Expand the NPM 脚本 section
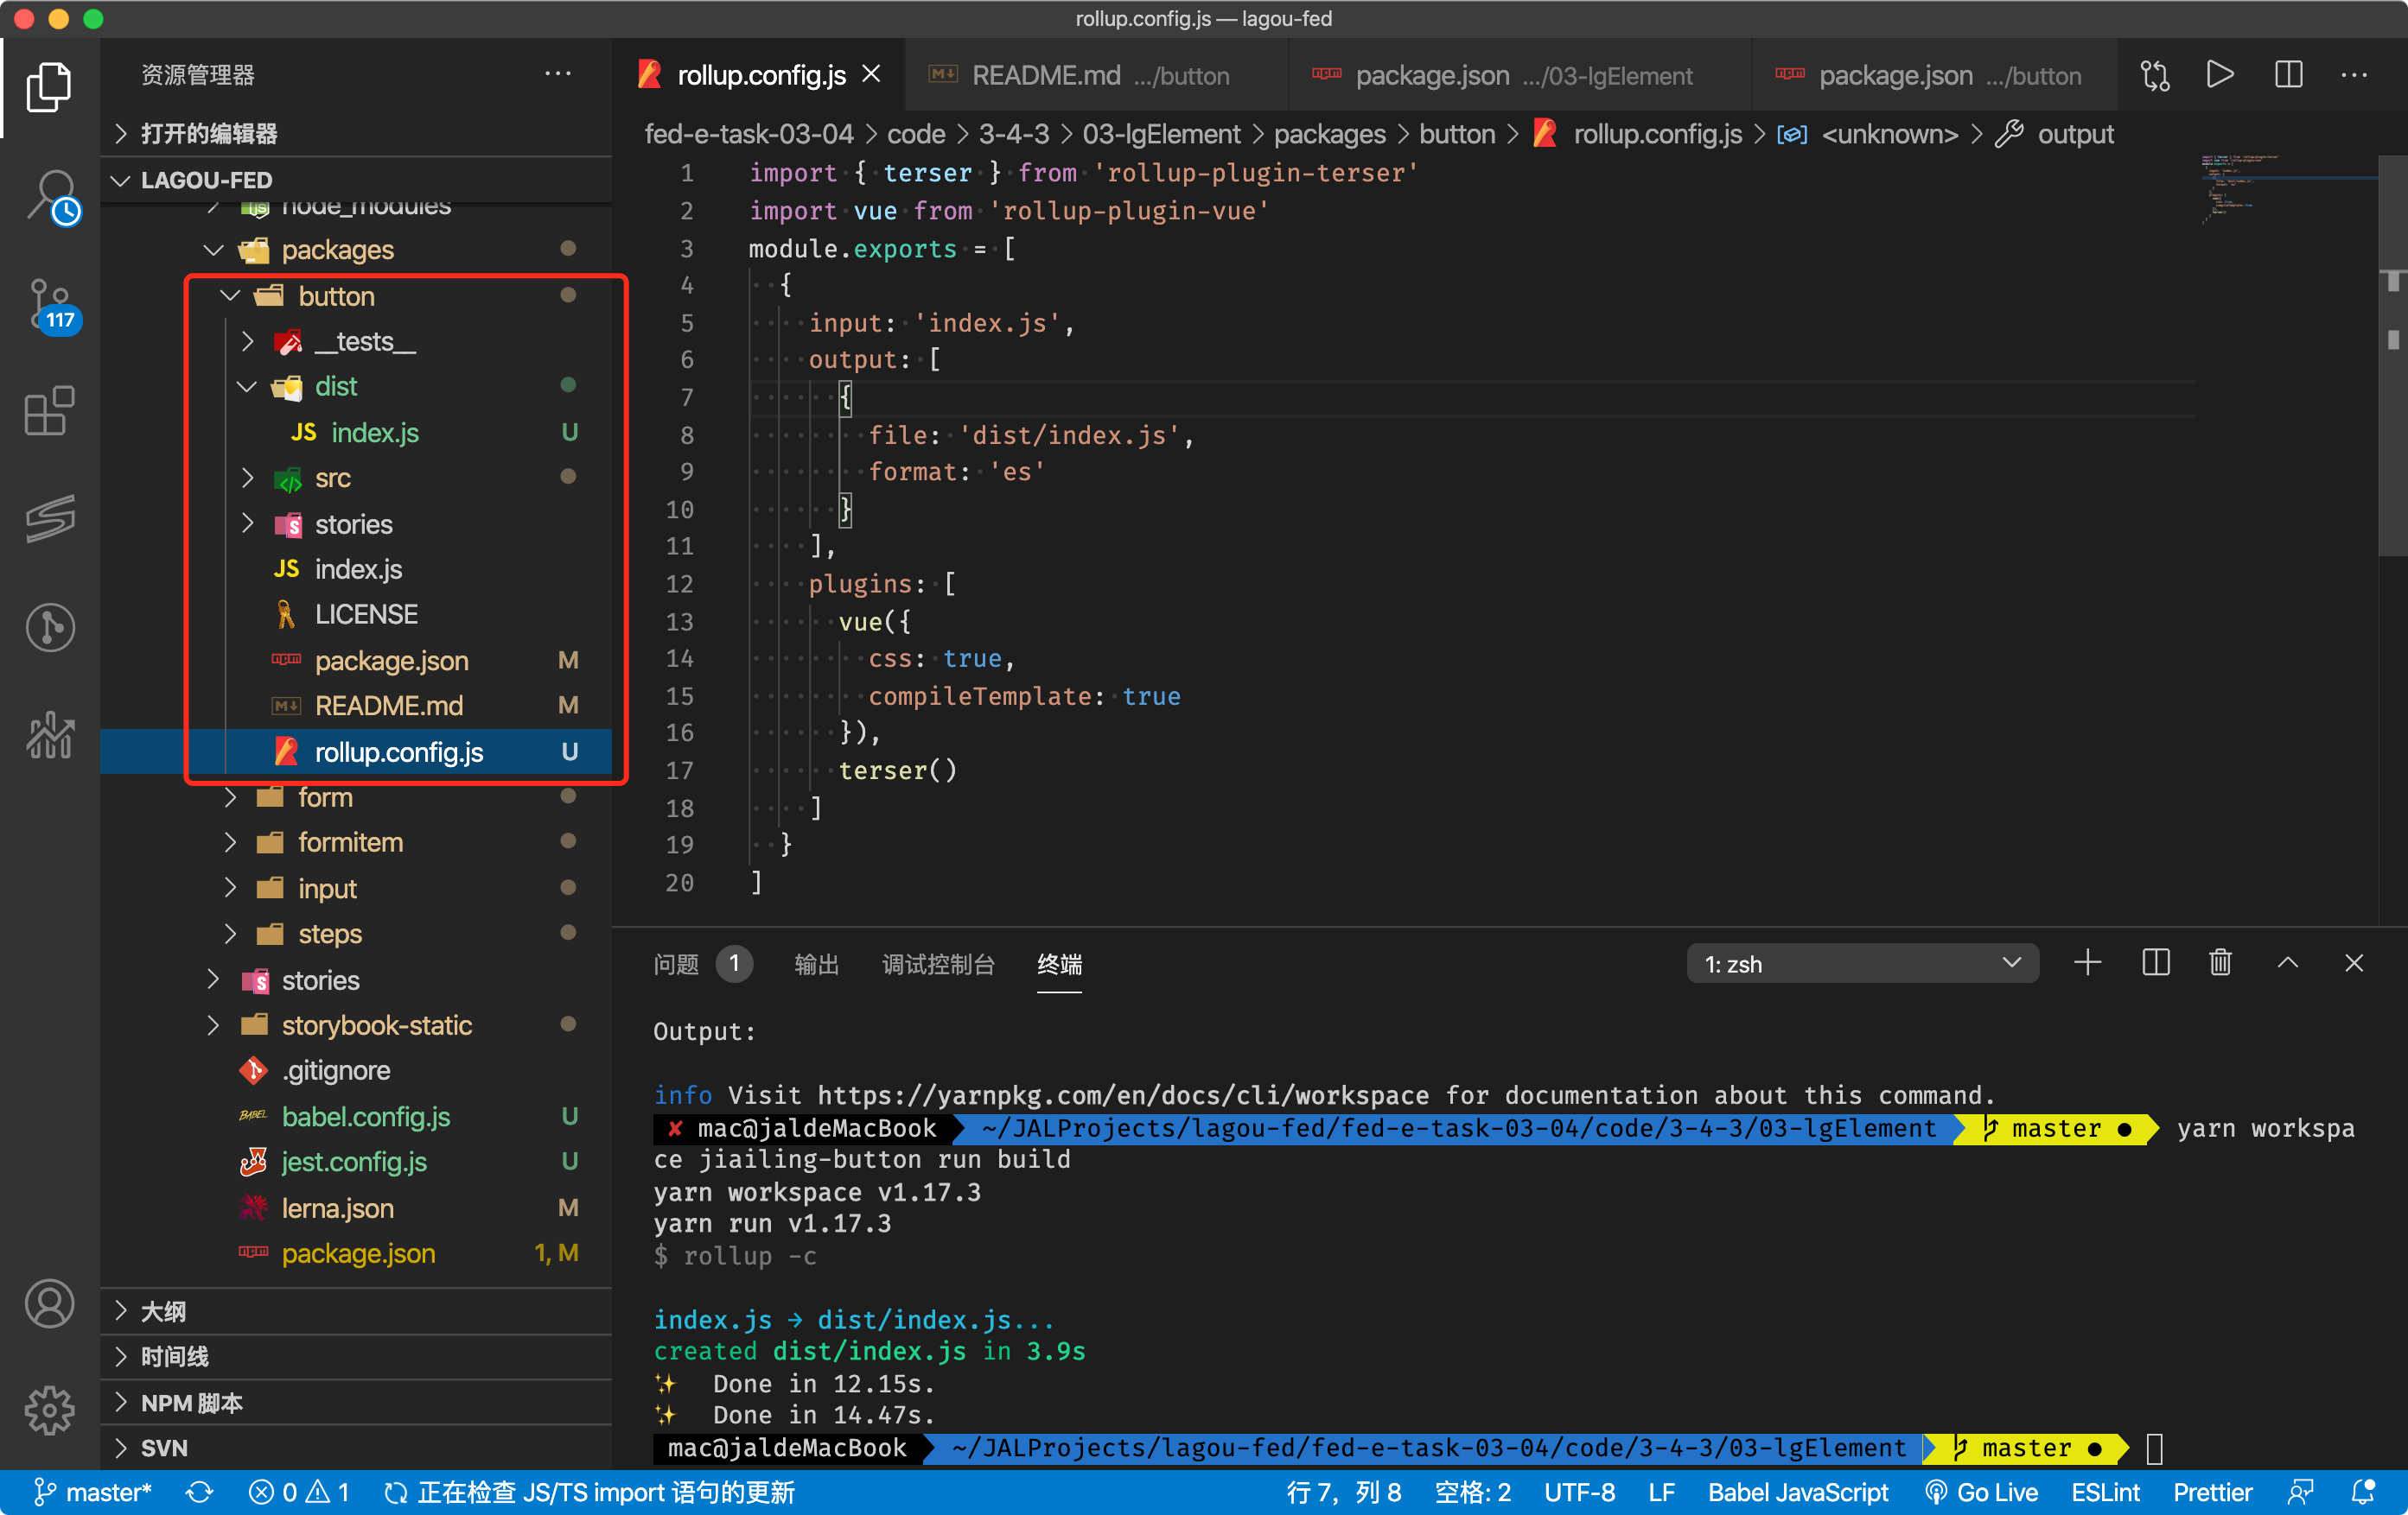Viewport: 2408px width, 1515px height. point(191,1402)
